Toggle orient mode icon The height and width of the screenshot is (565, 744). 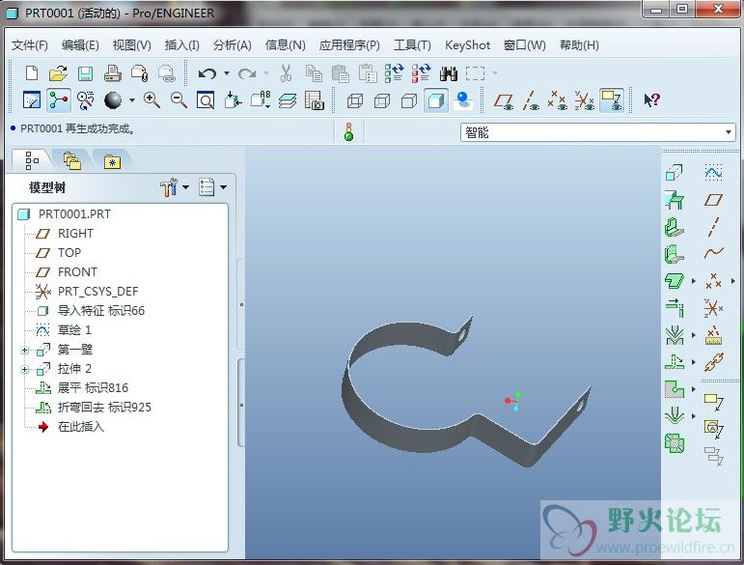click(86, 100)
